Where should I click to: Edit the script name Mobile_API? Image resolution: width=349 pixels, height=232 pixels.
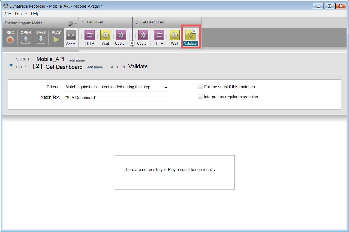pyautogui.click(x=77, y=60)
